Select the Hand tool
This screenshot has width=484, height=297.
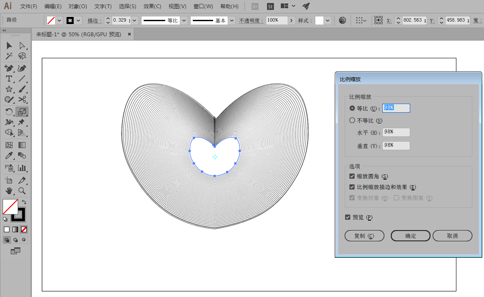click(9, 191)
